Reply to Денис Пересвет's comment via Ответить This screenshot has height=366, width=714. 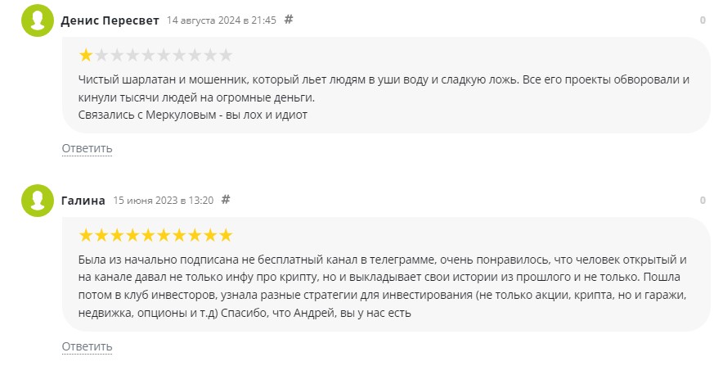pyautogui.click(x=87, y=148)
